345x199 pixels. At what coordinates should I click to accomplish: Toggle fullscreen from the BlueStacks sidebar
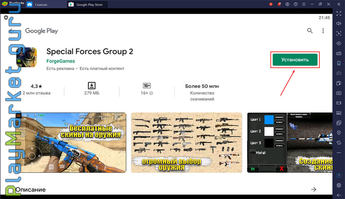339,13
